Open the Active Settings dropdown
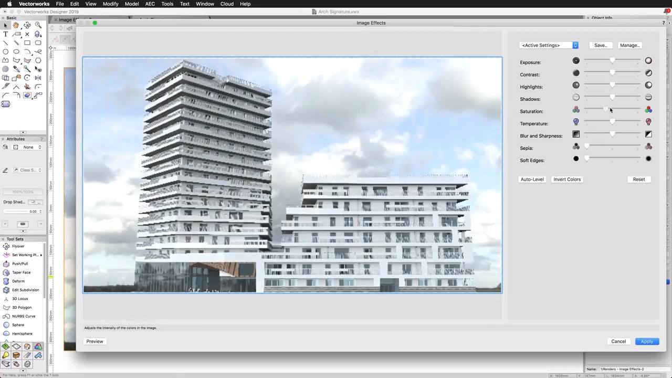This screenshot has width=672, height=378. pyautogui.click(x=549, y=45)
